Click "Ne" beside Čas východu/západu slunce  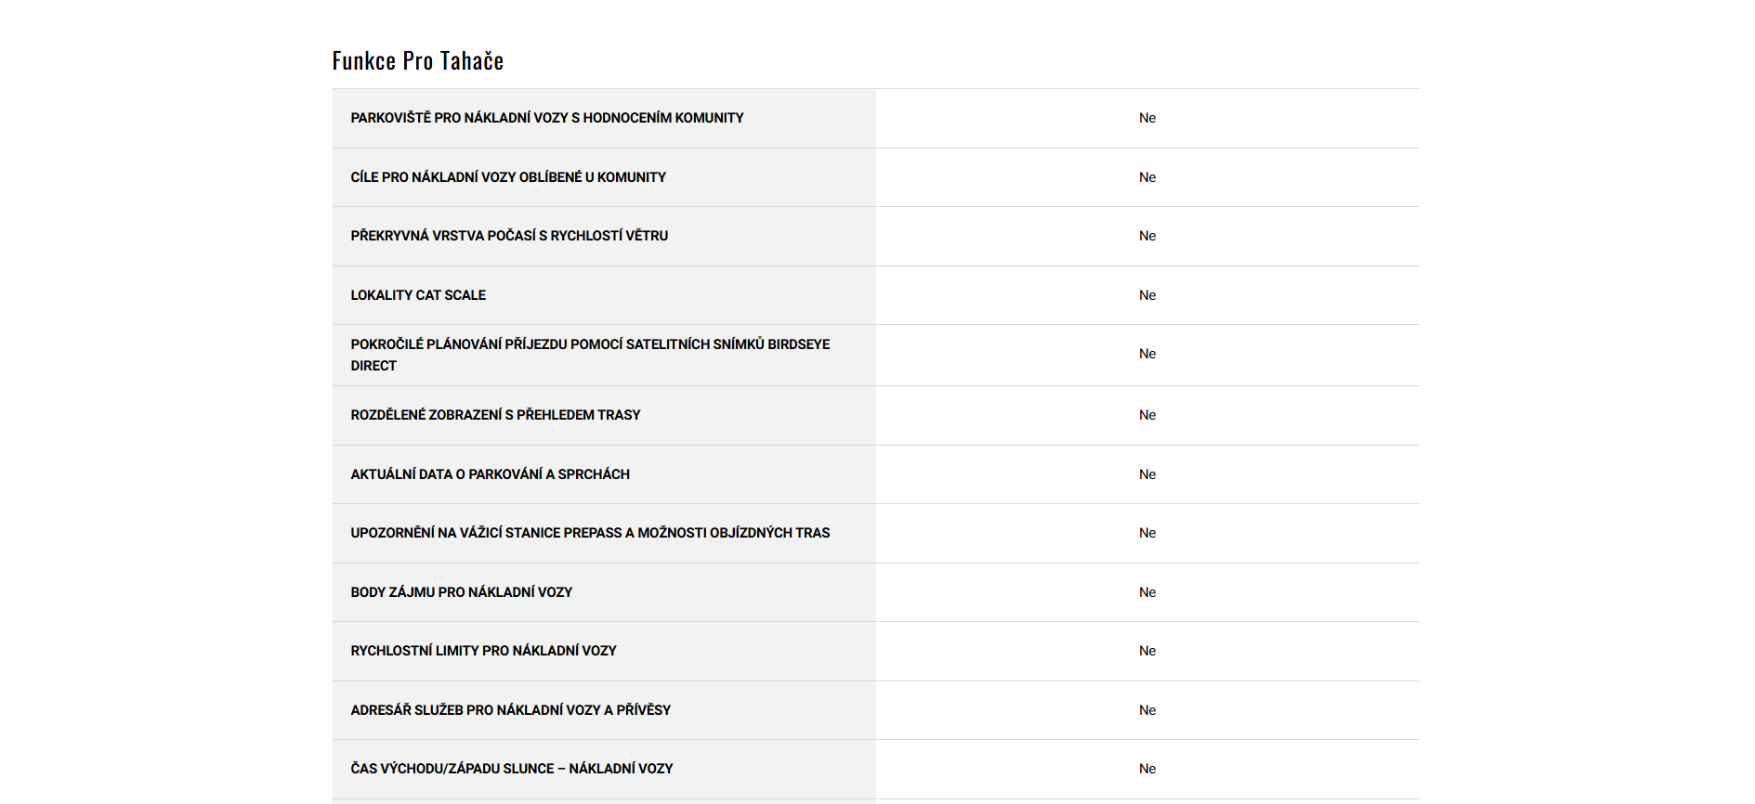1147,769
